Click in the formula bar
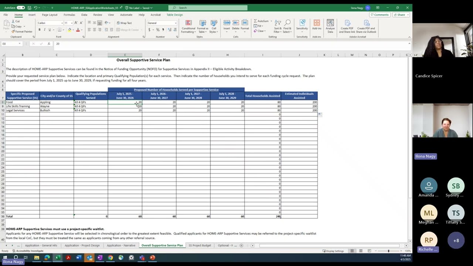Image resolution: width=473 pixels, height=266 pixels. [x=231, y=44]
